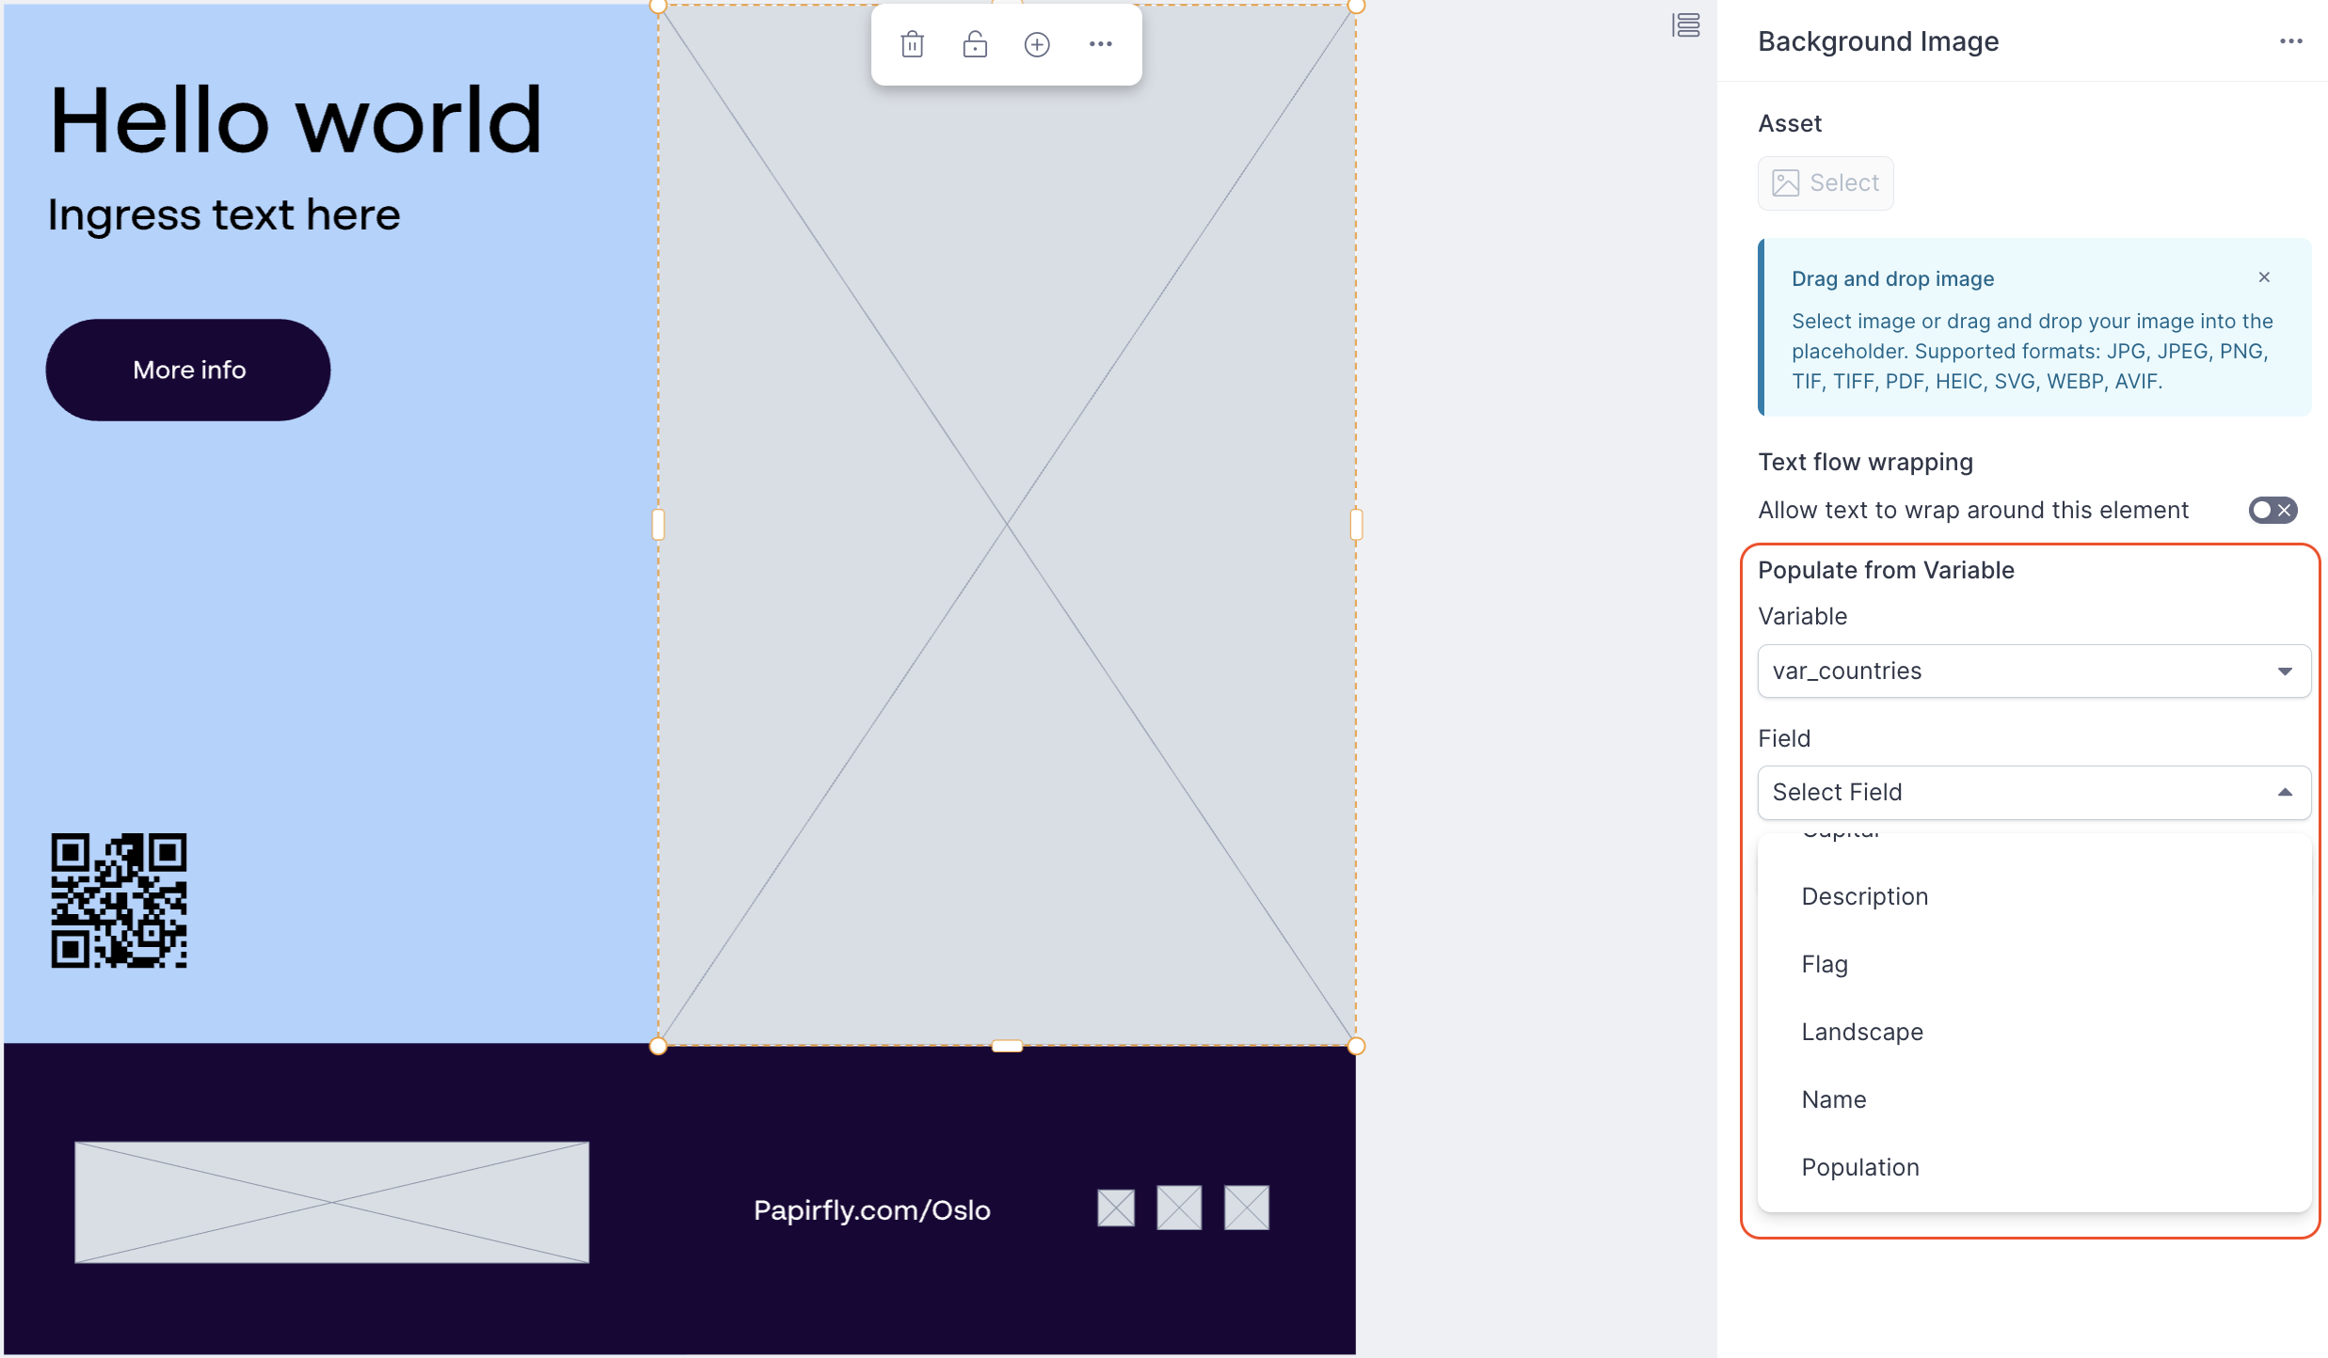Click the More info button on canvas
Screen dimensions: 2328x1358
(188, 370)
